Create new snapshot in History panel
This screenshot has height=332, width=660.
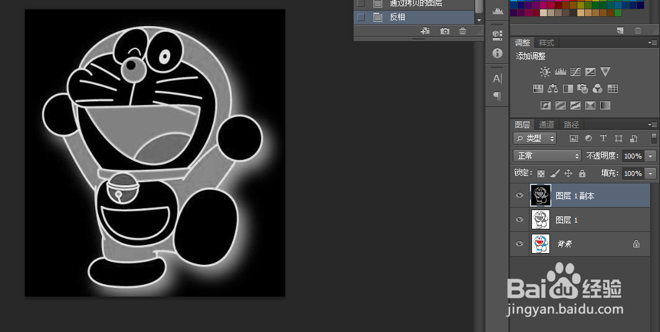(x=444, y=30)
